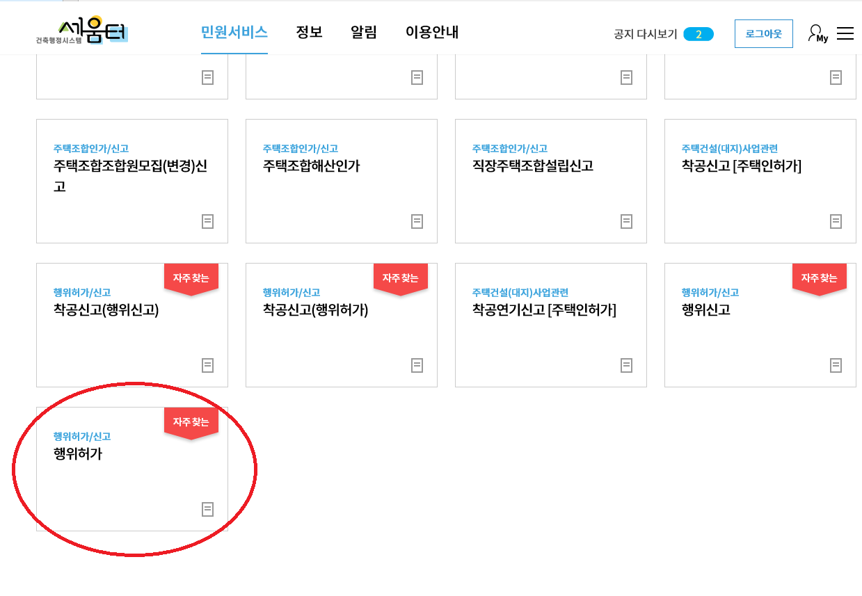Open the 정보 menu
Image resolution: width=862 pixels, height=596 pixels.
pyautogui.click(x=309, y=32)
